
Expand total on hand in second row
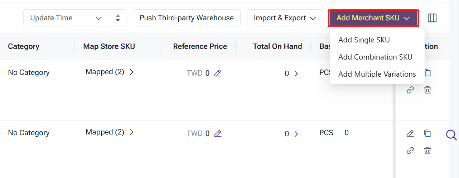[x=296, y=134]
